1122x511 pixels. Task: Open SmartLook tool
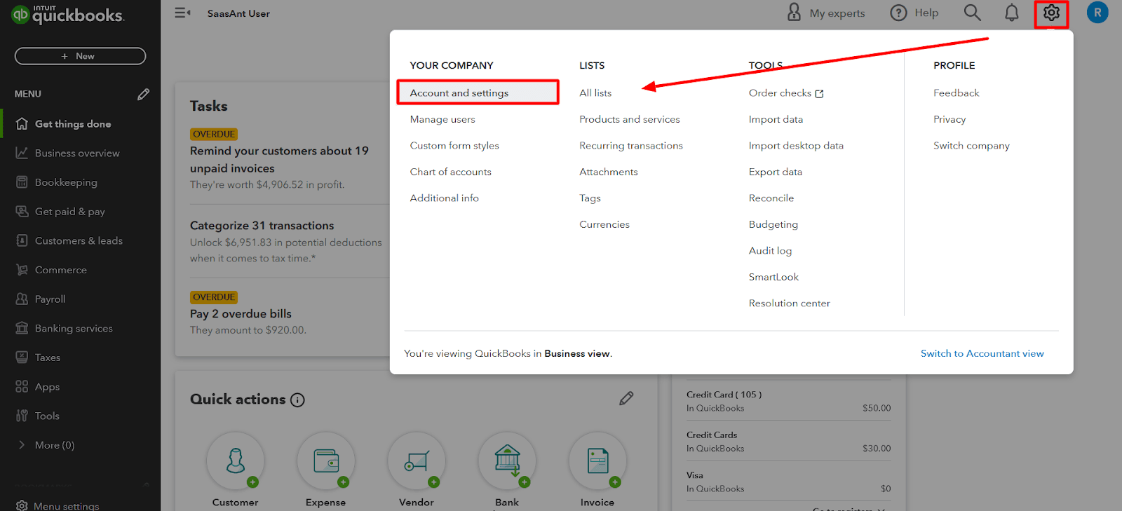tap(773, 277)
